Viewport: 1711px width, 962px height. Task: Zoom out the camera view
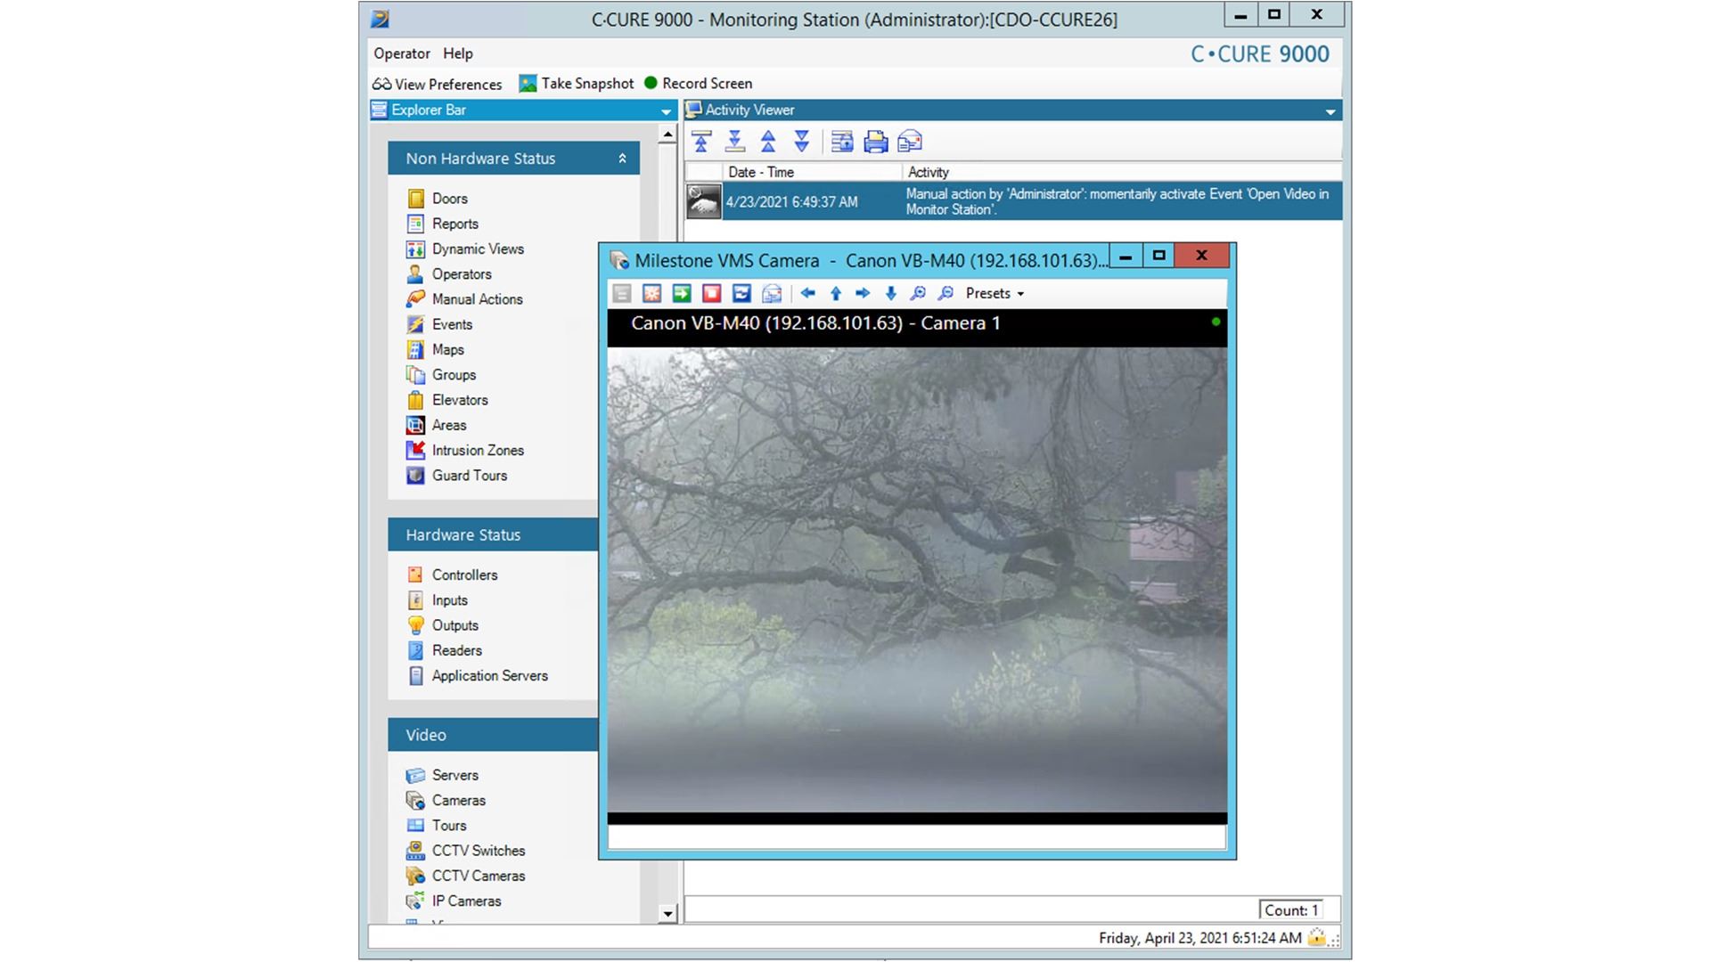(946, 293)
